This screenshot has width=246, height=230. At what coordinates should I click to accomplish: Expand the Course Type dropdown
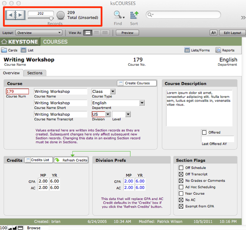tap(113, 92)
